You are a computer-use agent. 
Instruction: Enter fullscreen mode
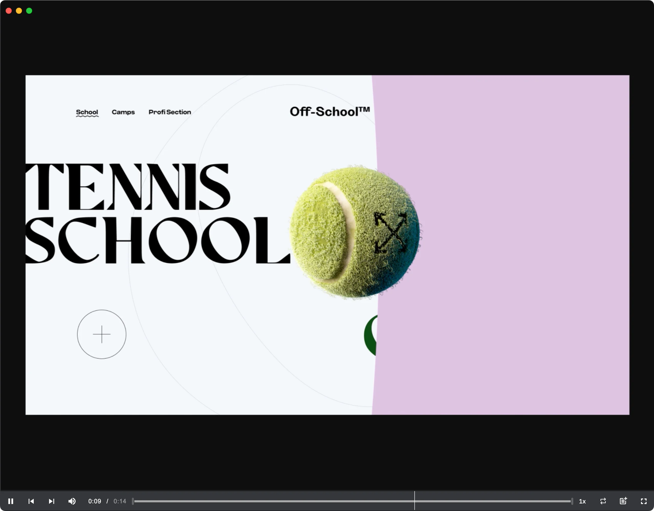tap(644, 501)
